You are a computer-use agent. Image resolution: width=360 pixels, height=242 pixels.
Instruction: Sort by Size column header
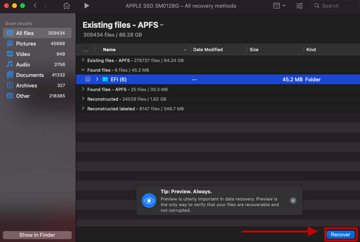pyautogui.click(x=254, y=50)
